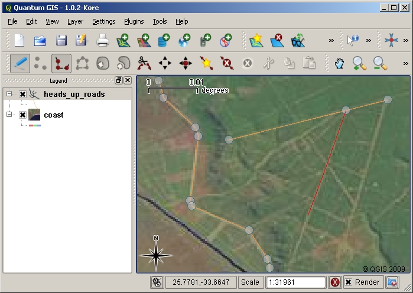The height and width of the screenshot is (293, 413).
Task: Click the Zoom In magnifier tool
Action: (x=359, y=63)
